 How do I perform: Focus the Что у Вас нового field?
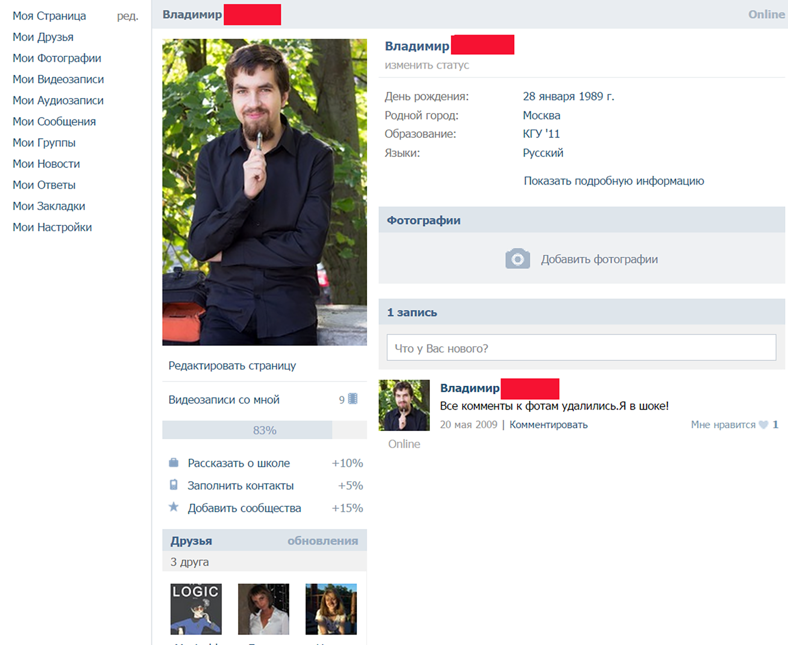(x=581, y=348)
